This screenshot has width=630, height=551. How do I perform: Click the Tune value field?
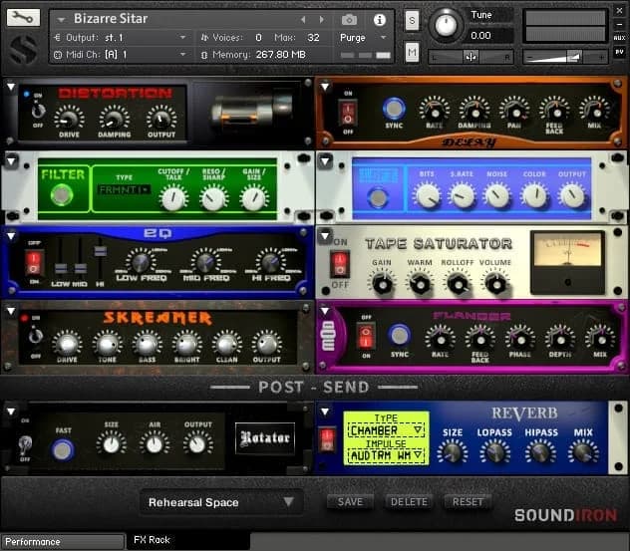click(x=482, y=35)
